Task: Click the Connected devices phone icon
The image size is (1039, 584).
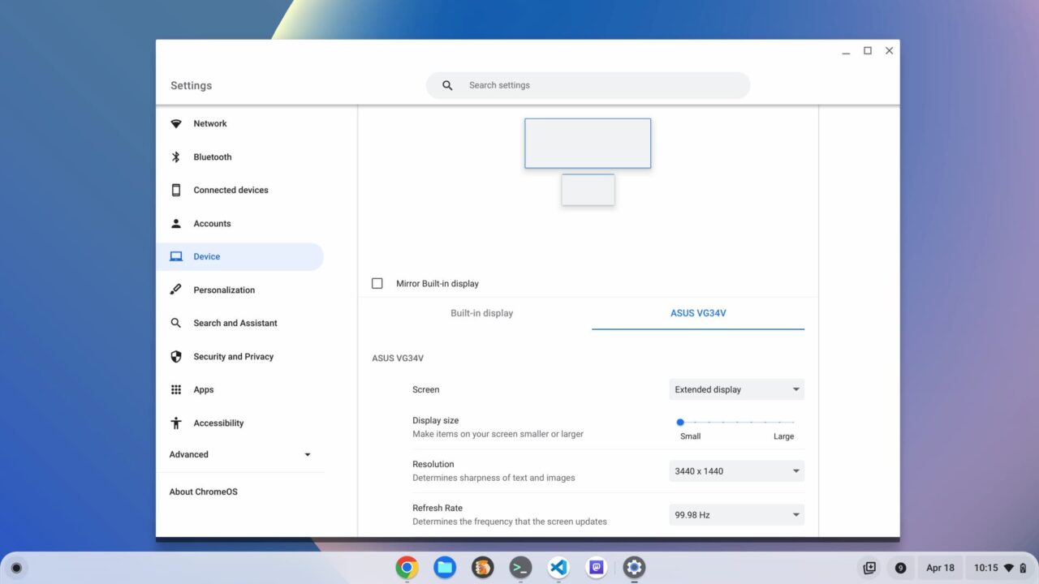Action: pyautogui.click(x=176, y=190)
